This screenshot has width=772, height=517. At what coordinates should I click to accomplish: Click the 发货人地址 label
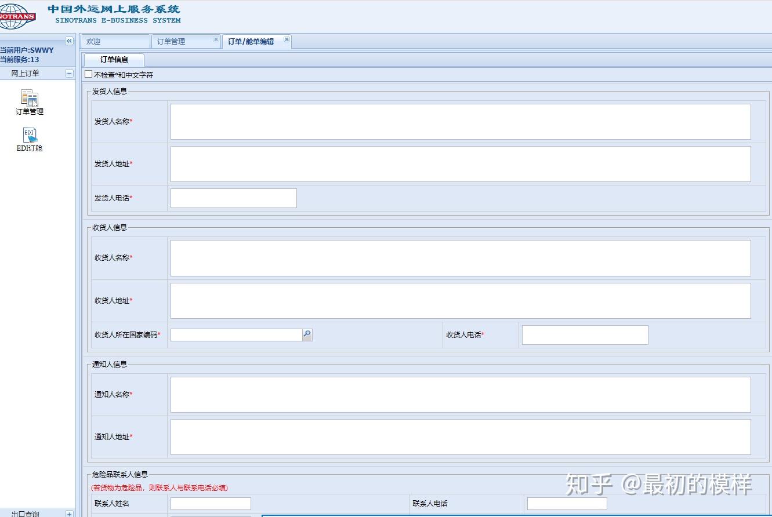coord(113,163)
